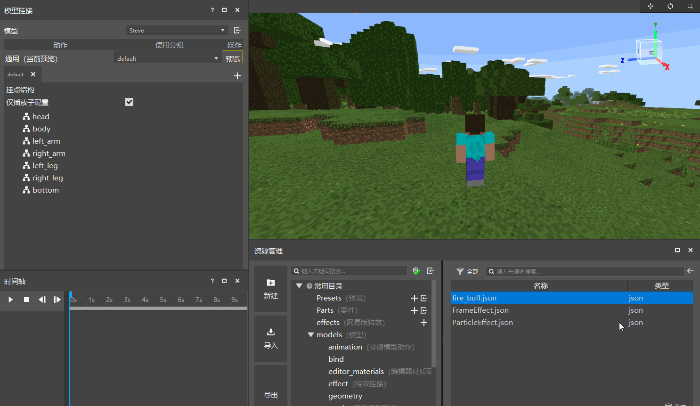Close the default tab
The height and width of the screenshot is (406, 700).
point(33,74)
